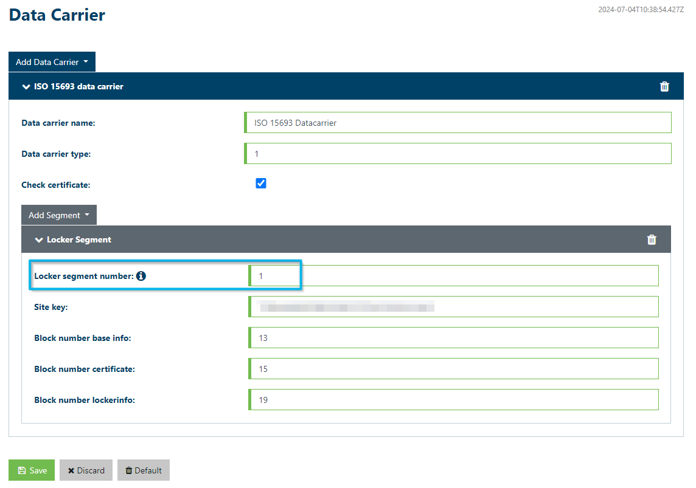Collapse the Locker Segment section chevron
This screenshot has height=488, width=696.
39,240
